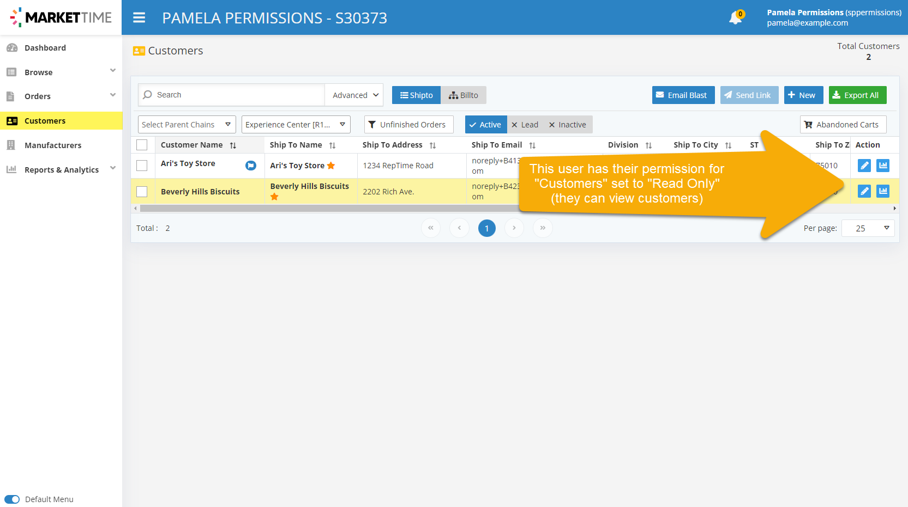Click the Email Blast button

click(x=683, y=95)
